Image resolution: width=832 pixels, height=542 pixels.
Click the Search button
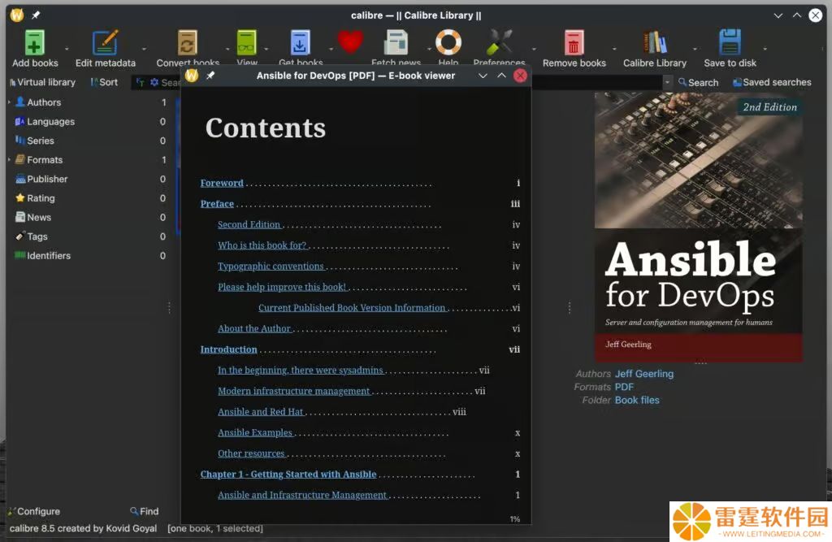pyautogui.click(x=698, y=82)
